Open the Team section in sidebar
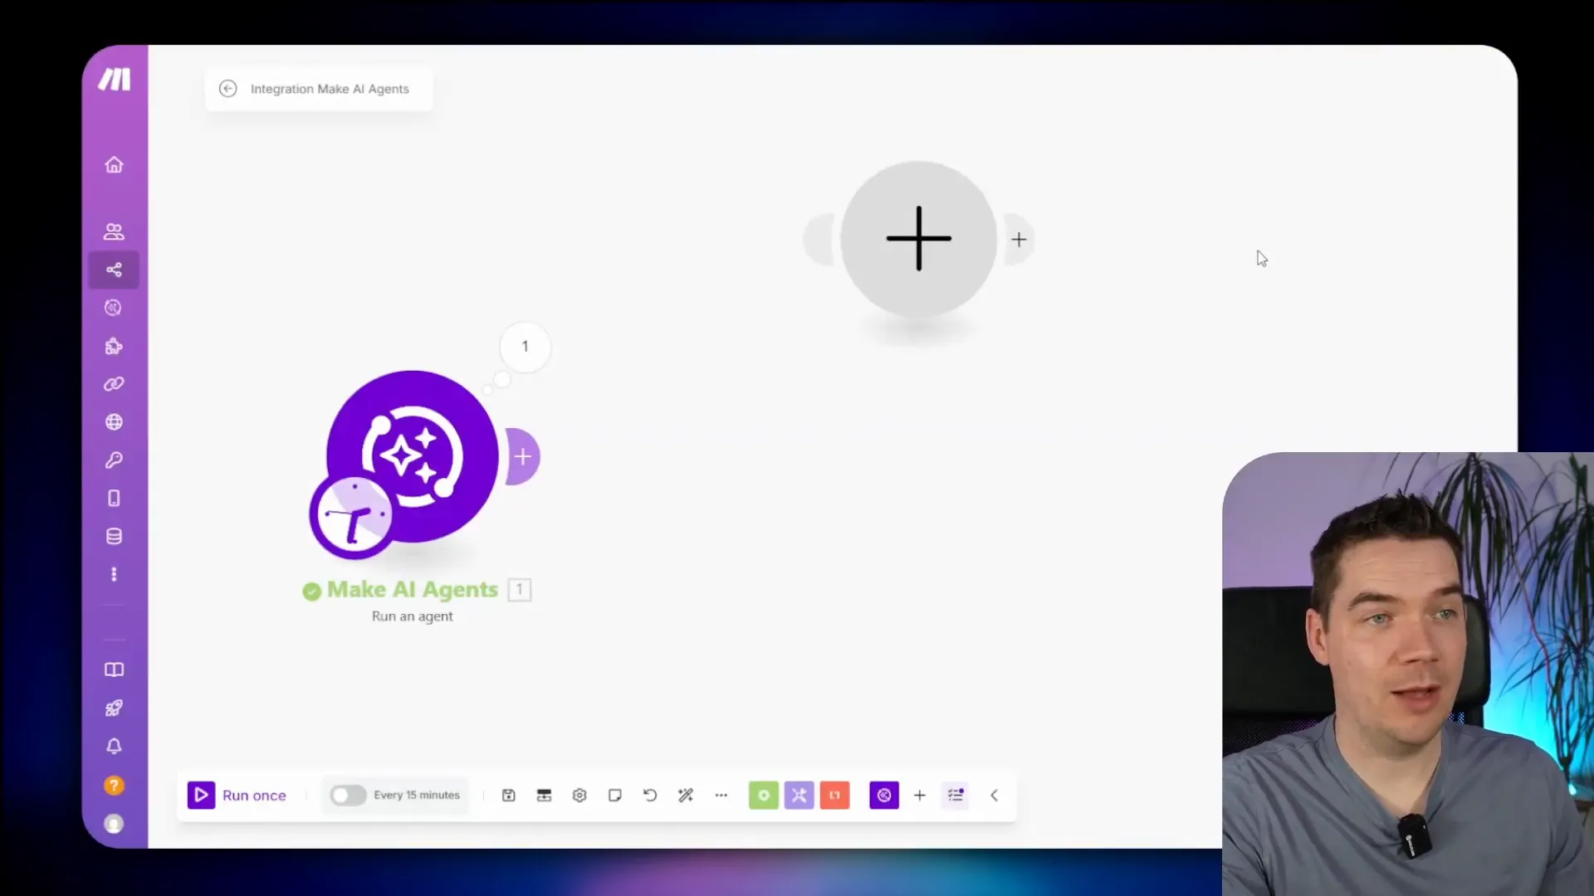This screenshot has height=896, width=1594. coord(115,231)
